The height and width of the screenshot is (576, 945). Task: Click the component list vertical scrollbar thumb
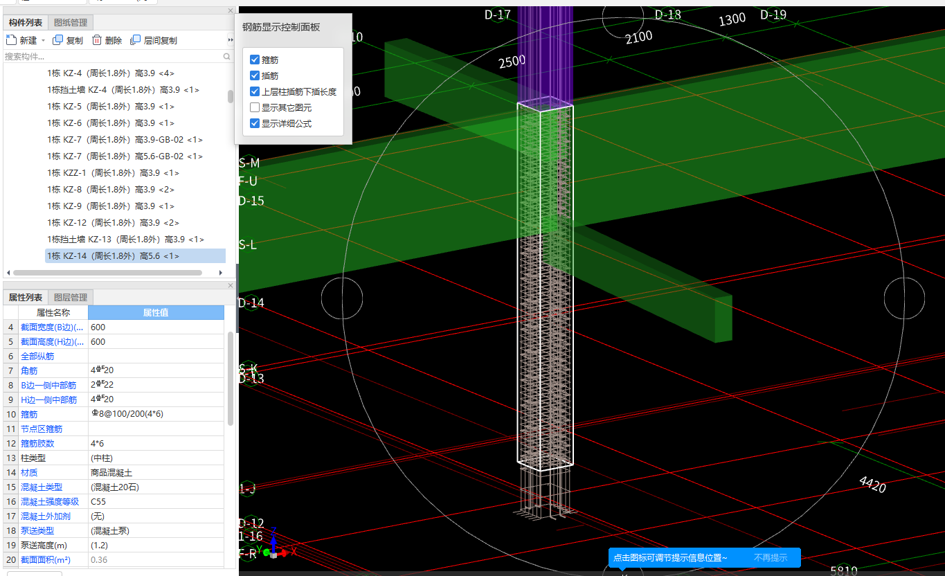(x=231, y=96)
